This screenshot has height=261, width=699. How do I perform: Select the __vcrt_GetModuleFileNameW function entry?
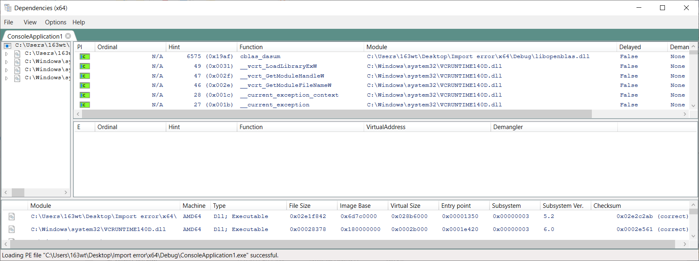(x=286, y=85)
